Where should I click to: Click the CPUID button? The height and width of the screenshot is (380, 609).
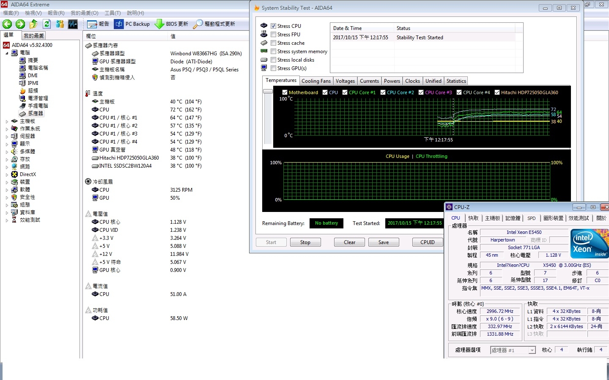pyautogui.click(x=428, y=242)
